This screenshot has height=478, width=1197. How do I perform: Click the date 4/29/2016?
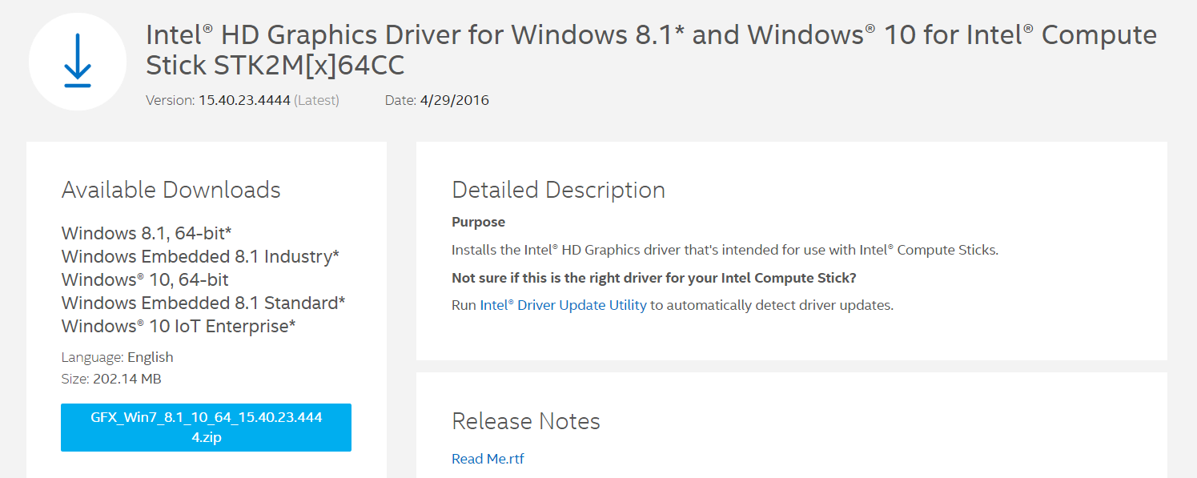pyautogui.click(x=454, y=101)
